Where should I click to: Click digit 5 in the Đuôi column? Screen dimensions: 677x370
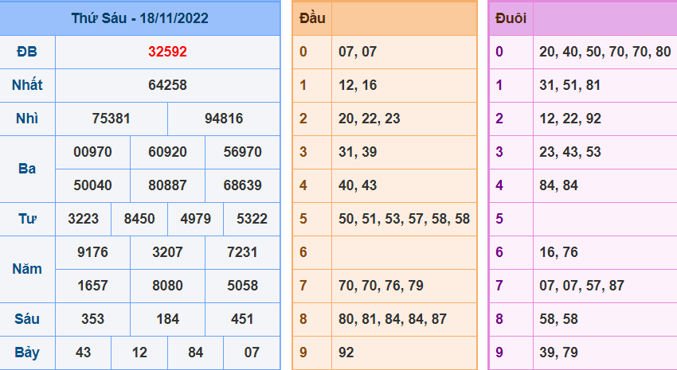(499, 219)
